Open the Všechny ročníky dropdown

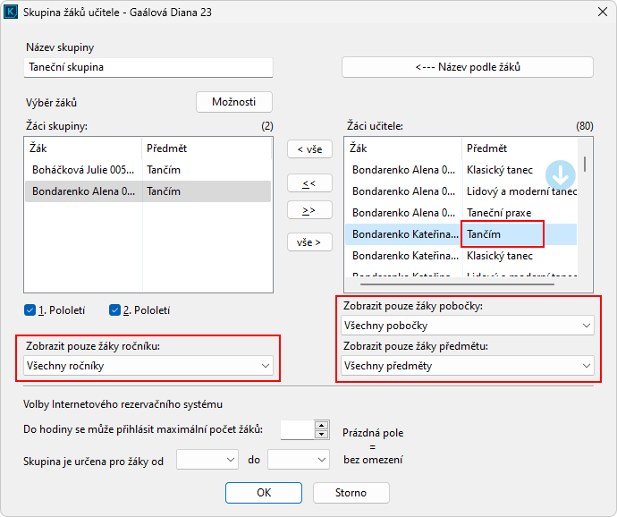[148, 365]
